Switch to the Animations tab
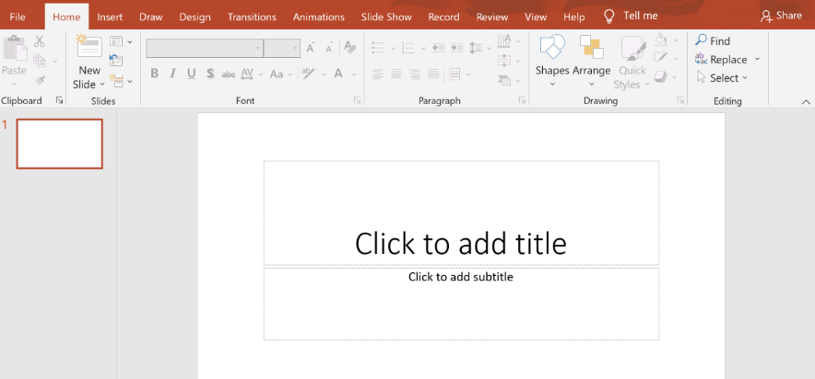The height and width of the screenshot is (379, 815). coord(319,17)
